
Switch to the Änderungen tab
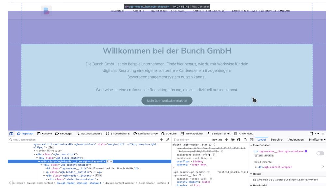tap(296, 140)
